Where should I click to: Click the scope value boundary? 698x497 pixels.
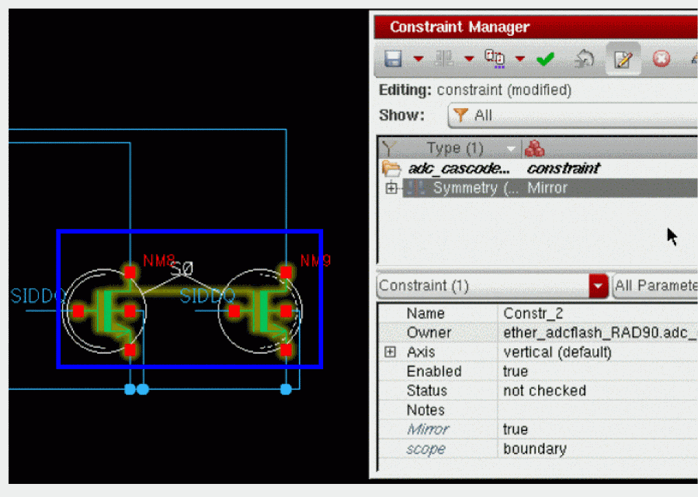535,449
